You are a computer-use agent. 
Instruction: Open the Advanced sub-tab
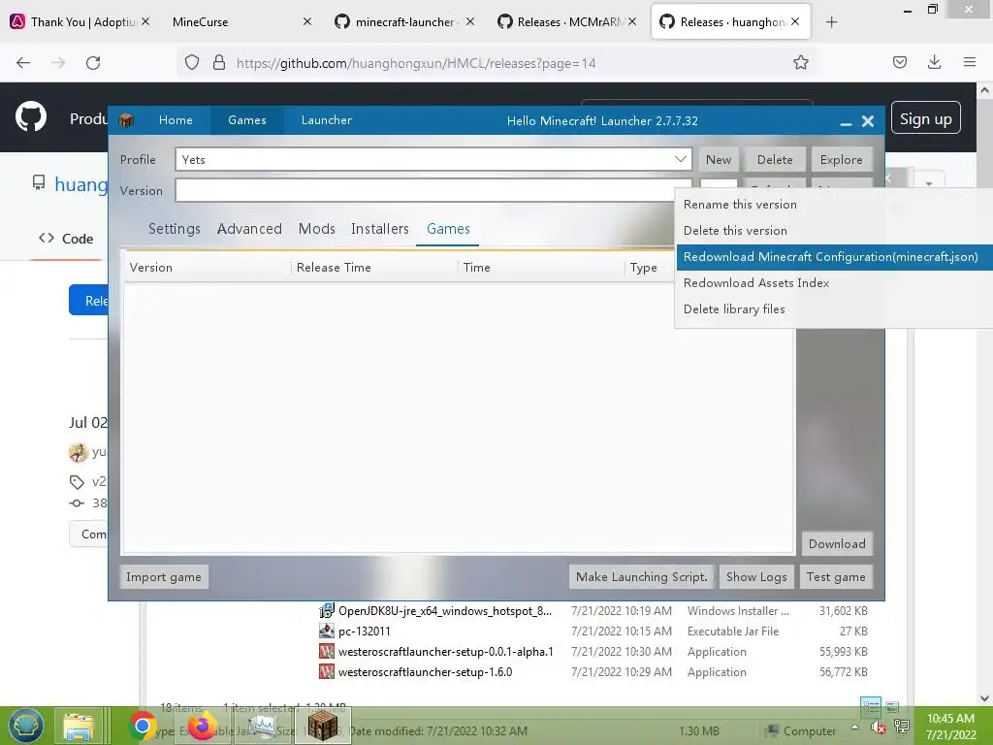tap(249, 229)
